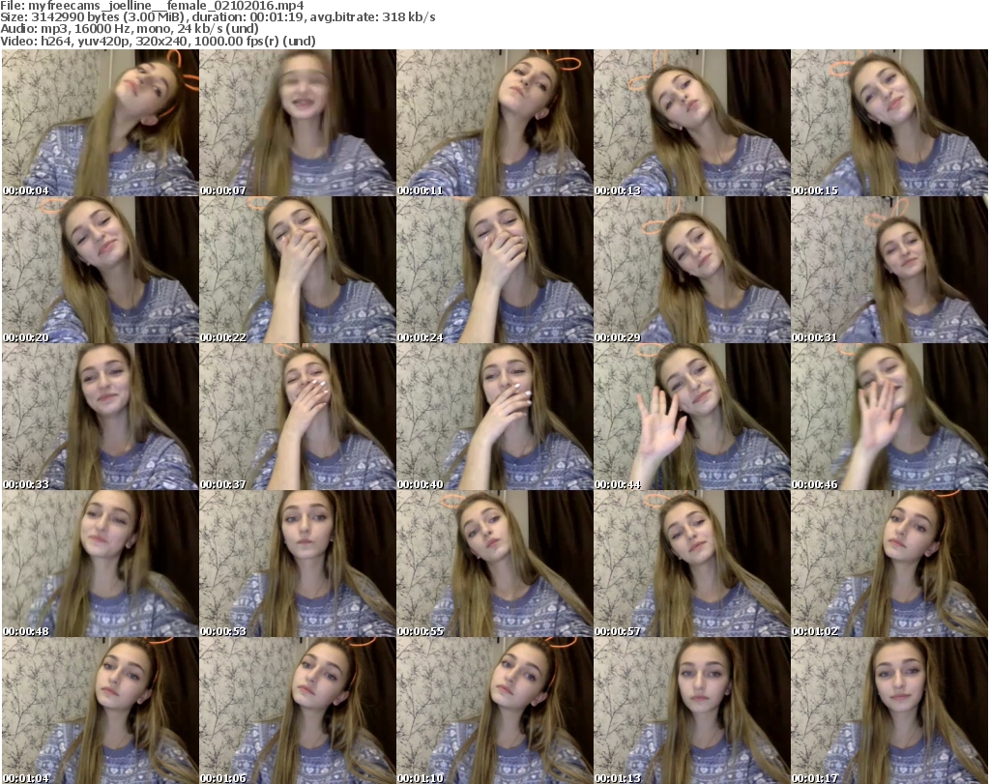
Task: Select the thumbnail timestamped 00:00:15
Action: click(889, 123)
